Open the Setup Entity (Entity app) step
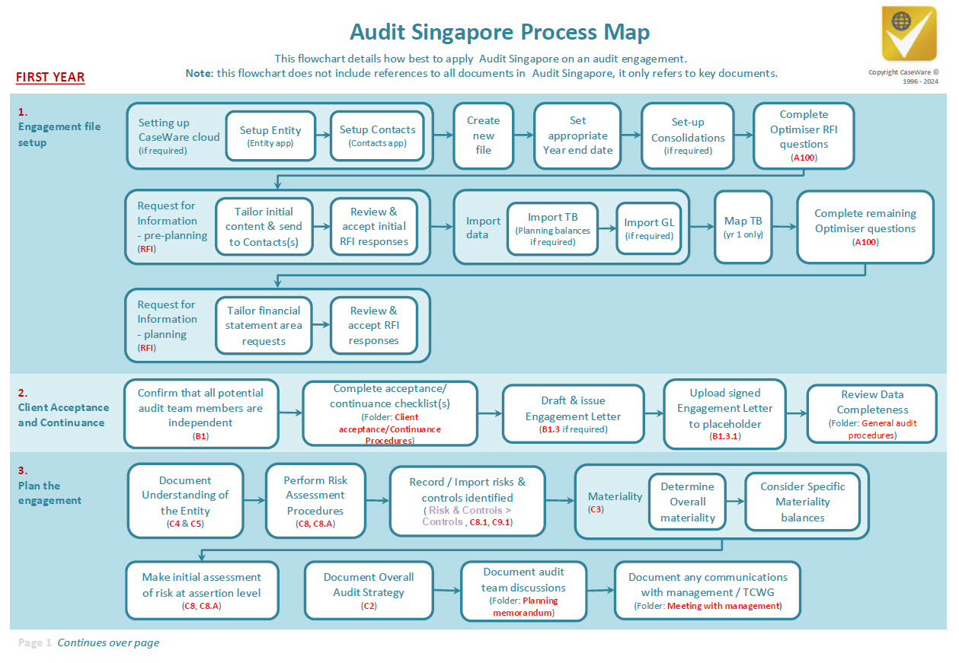 (x=270, y=136)
